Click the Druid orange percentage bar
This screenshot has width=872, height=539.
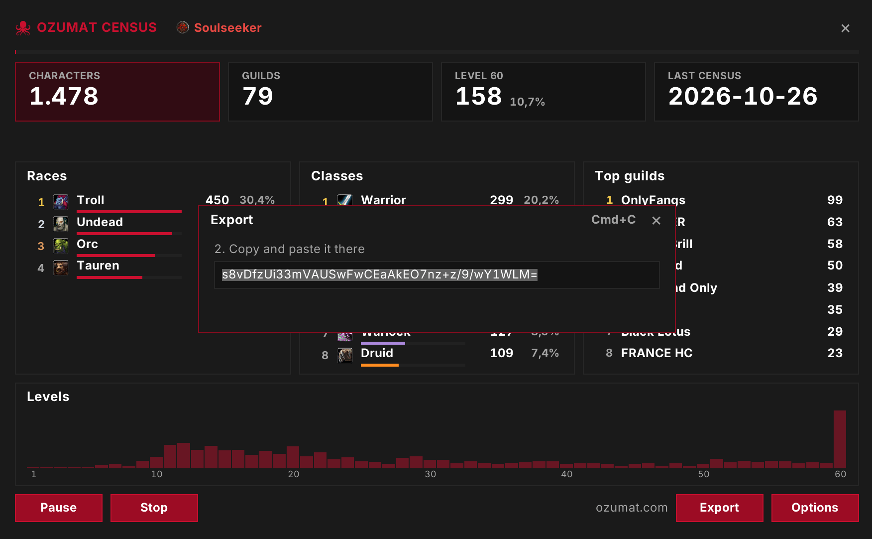click(x=380, y=365)
